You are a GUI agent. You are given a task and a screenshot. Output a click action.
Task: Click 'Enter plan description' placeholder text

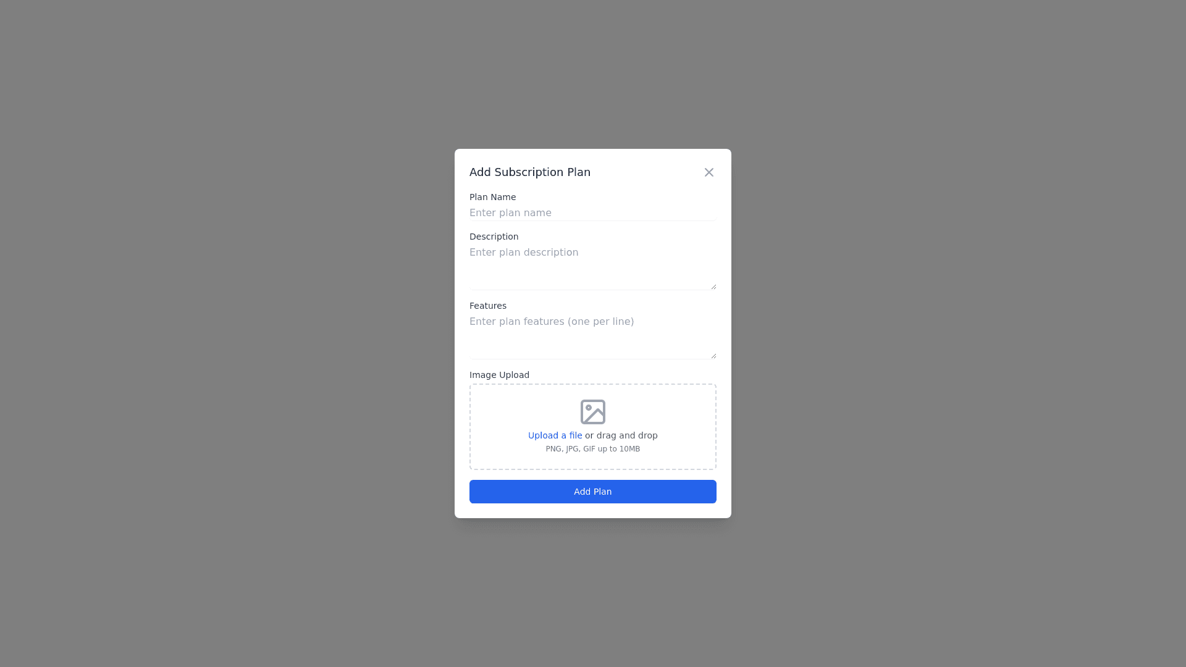[x=524, y=253]
